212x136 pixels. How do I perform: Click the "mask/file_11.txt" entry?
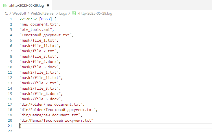coord(39,46)
